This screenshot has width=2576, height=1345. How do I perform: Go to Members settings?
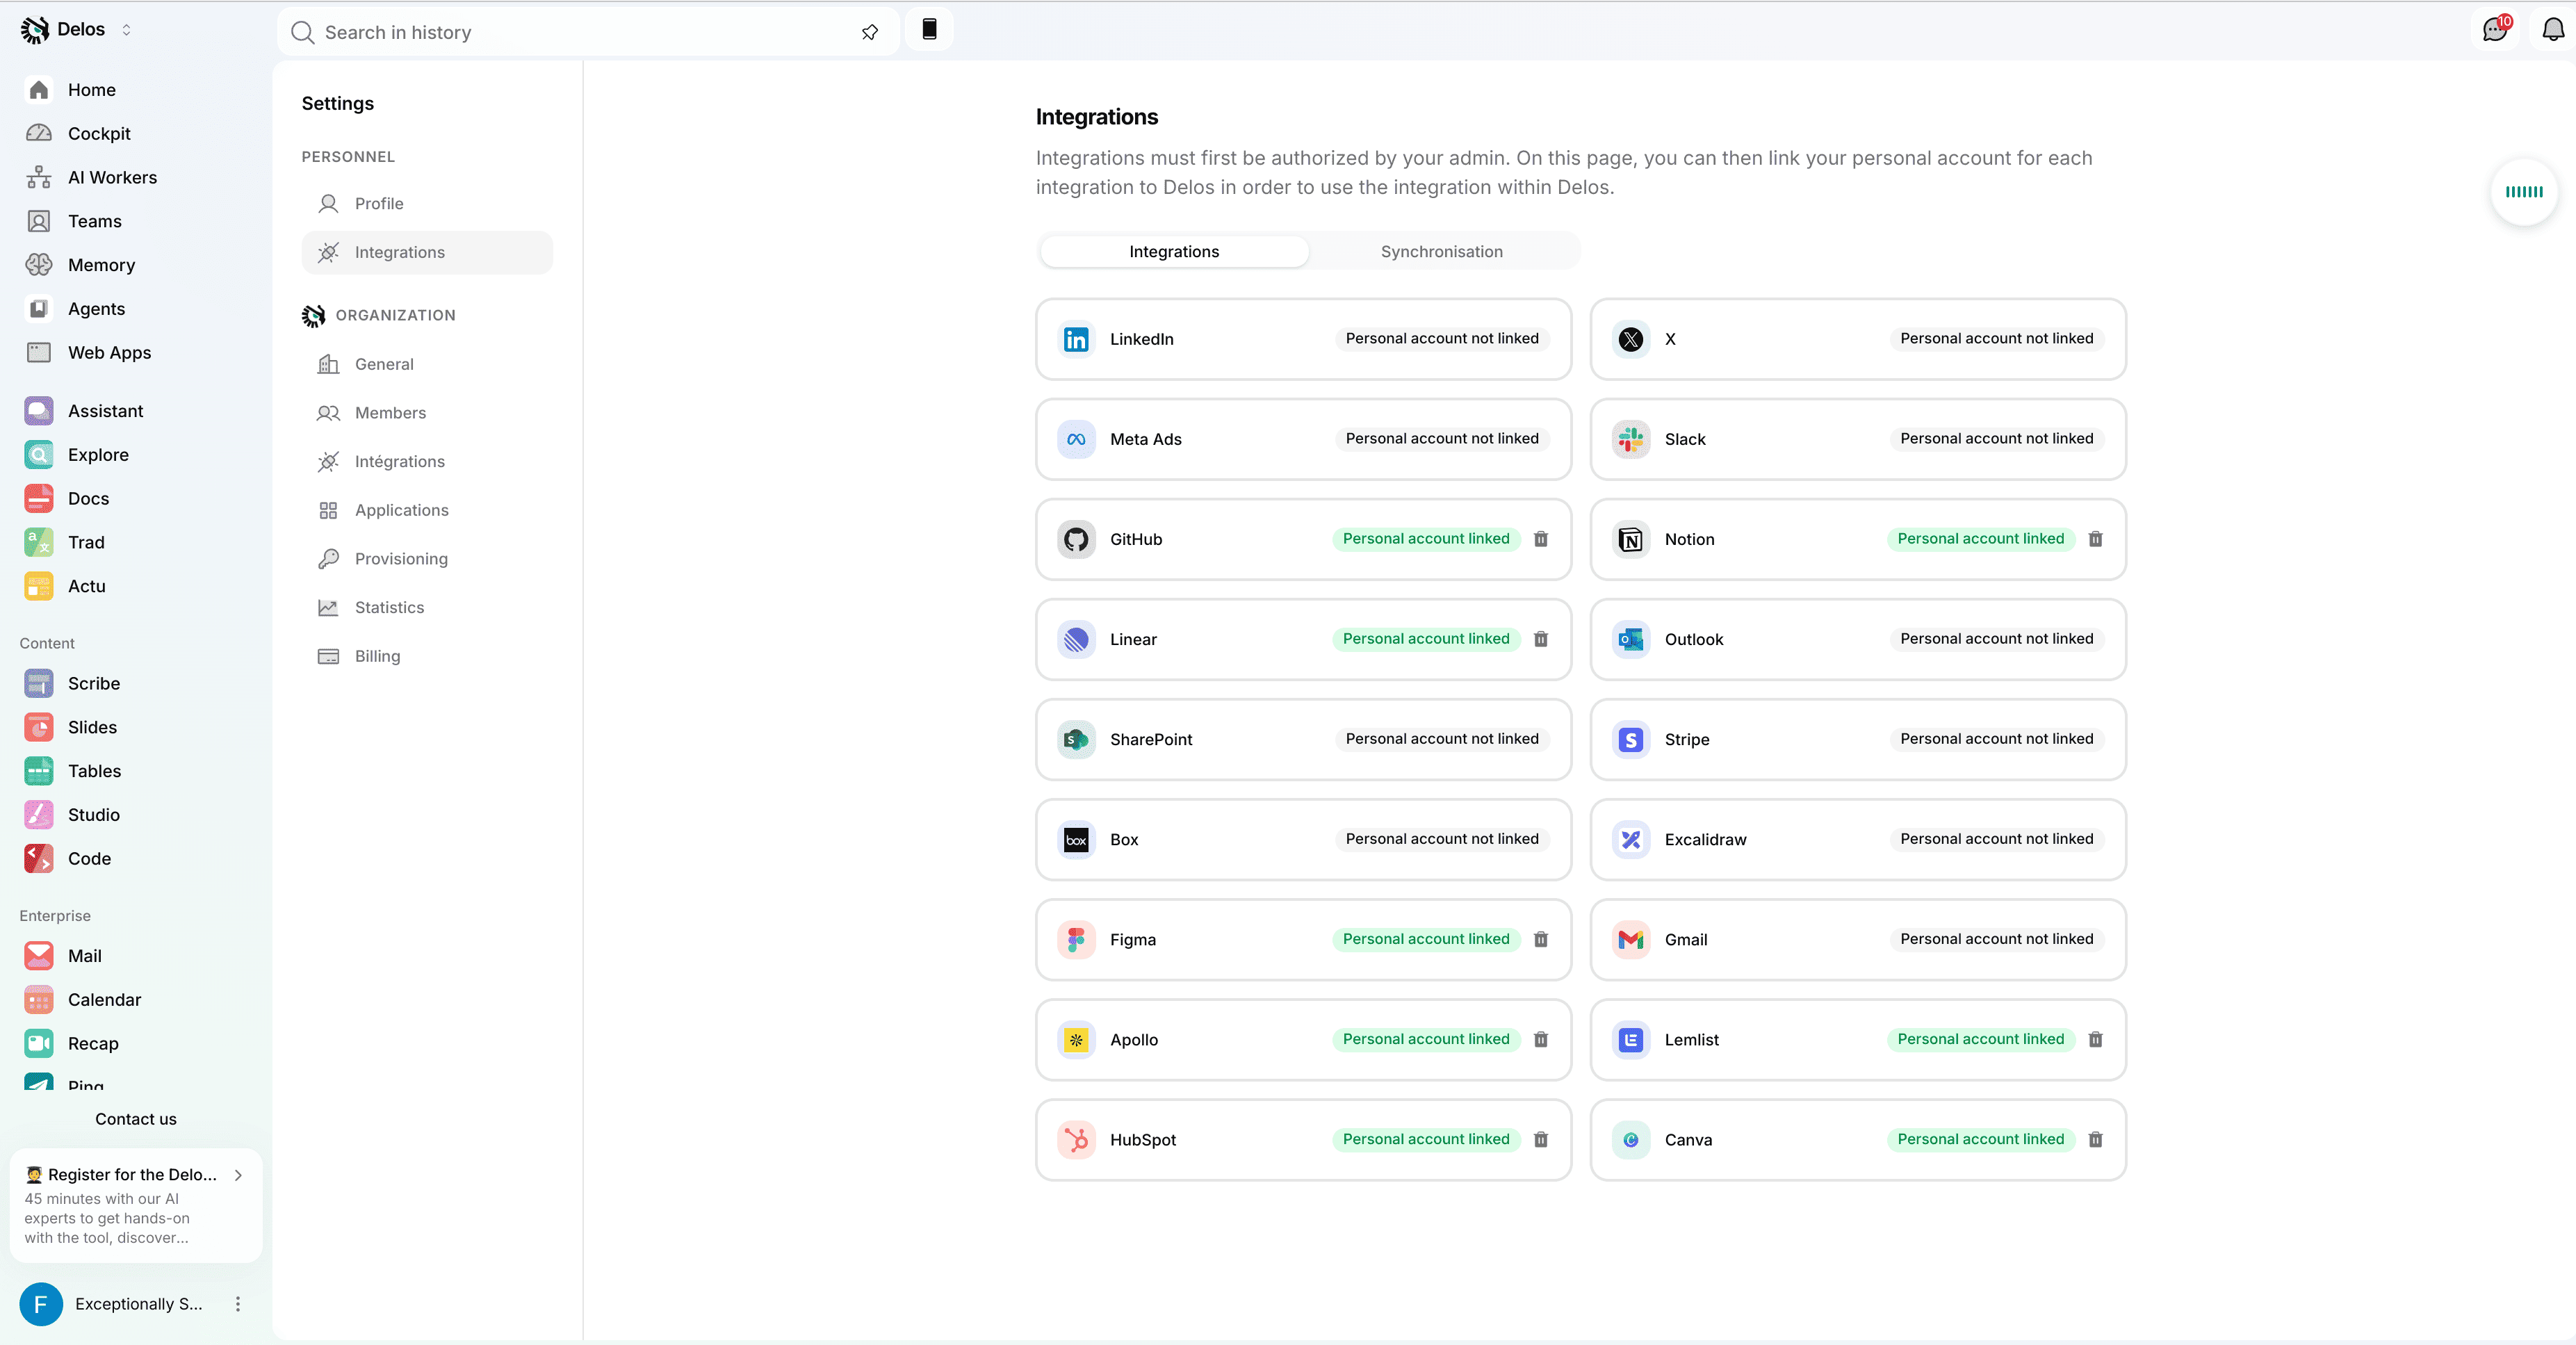click(x=427, y=413)
